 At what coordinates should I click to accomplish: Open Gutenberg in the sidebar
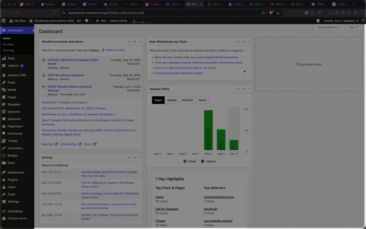(x=15, y=211)
